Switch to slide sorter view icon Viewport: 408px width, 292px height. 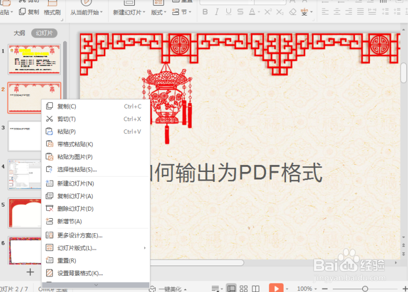click(244, 289)
